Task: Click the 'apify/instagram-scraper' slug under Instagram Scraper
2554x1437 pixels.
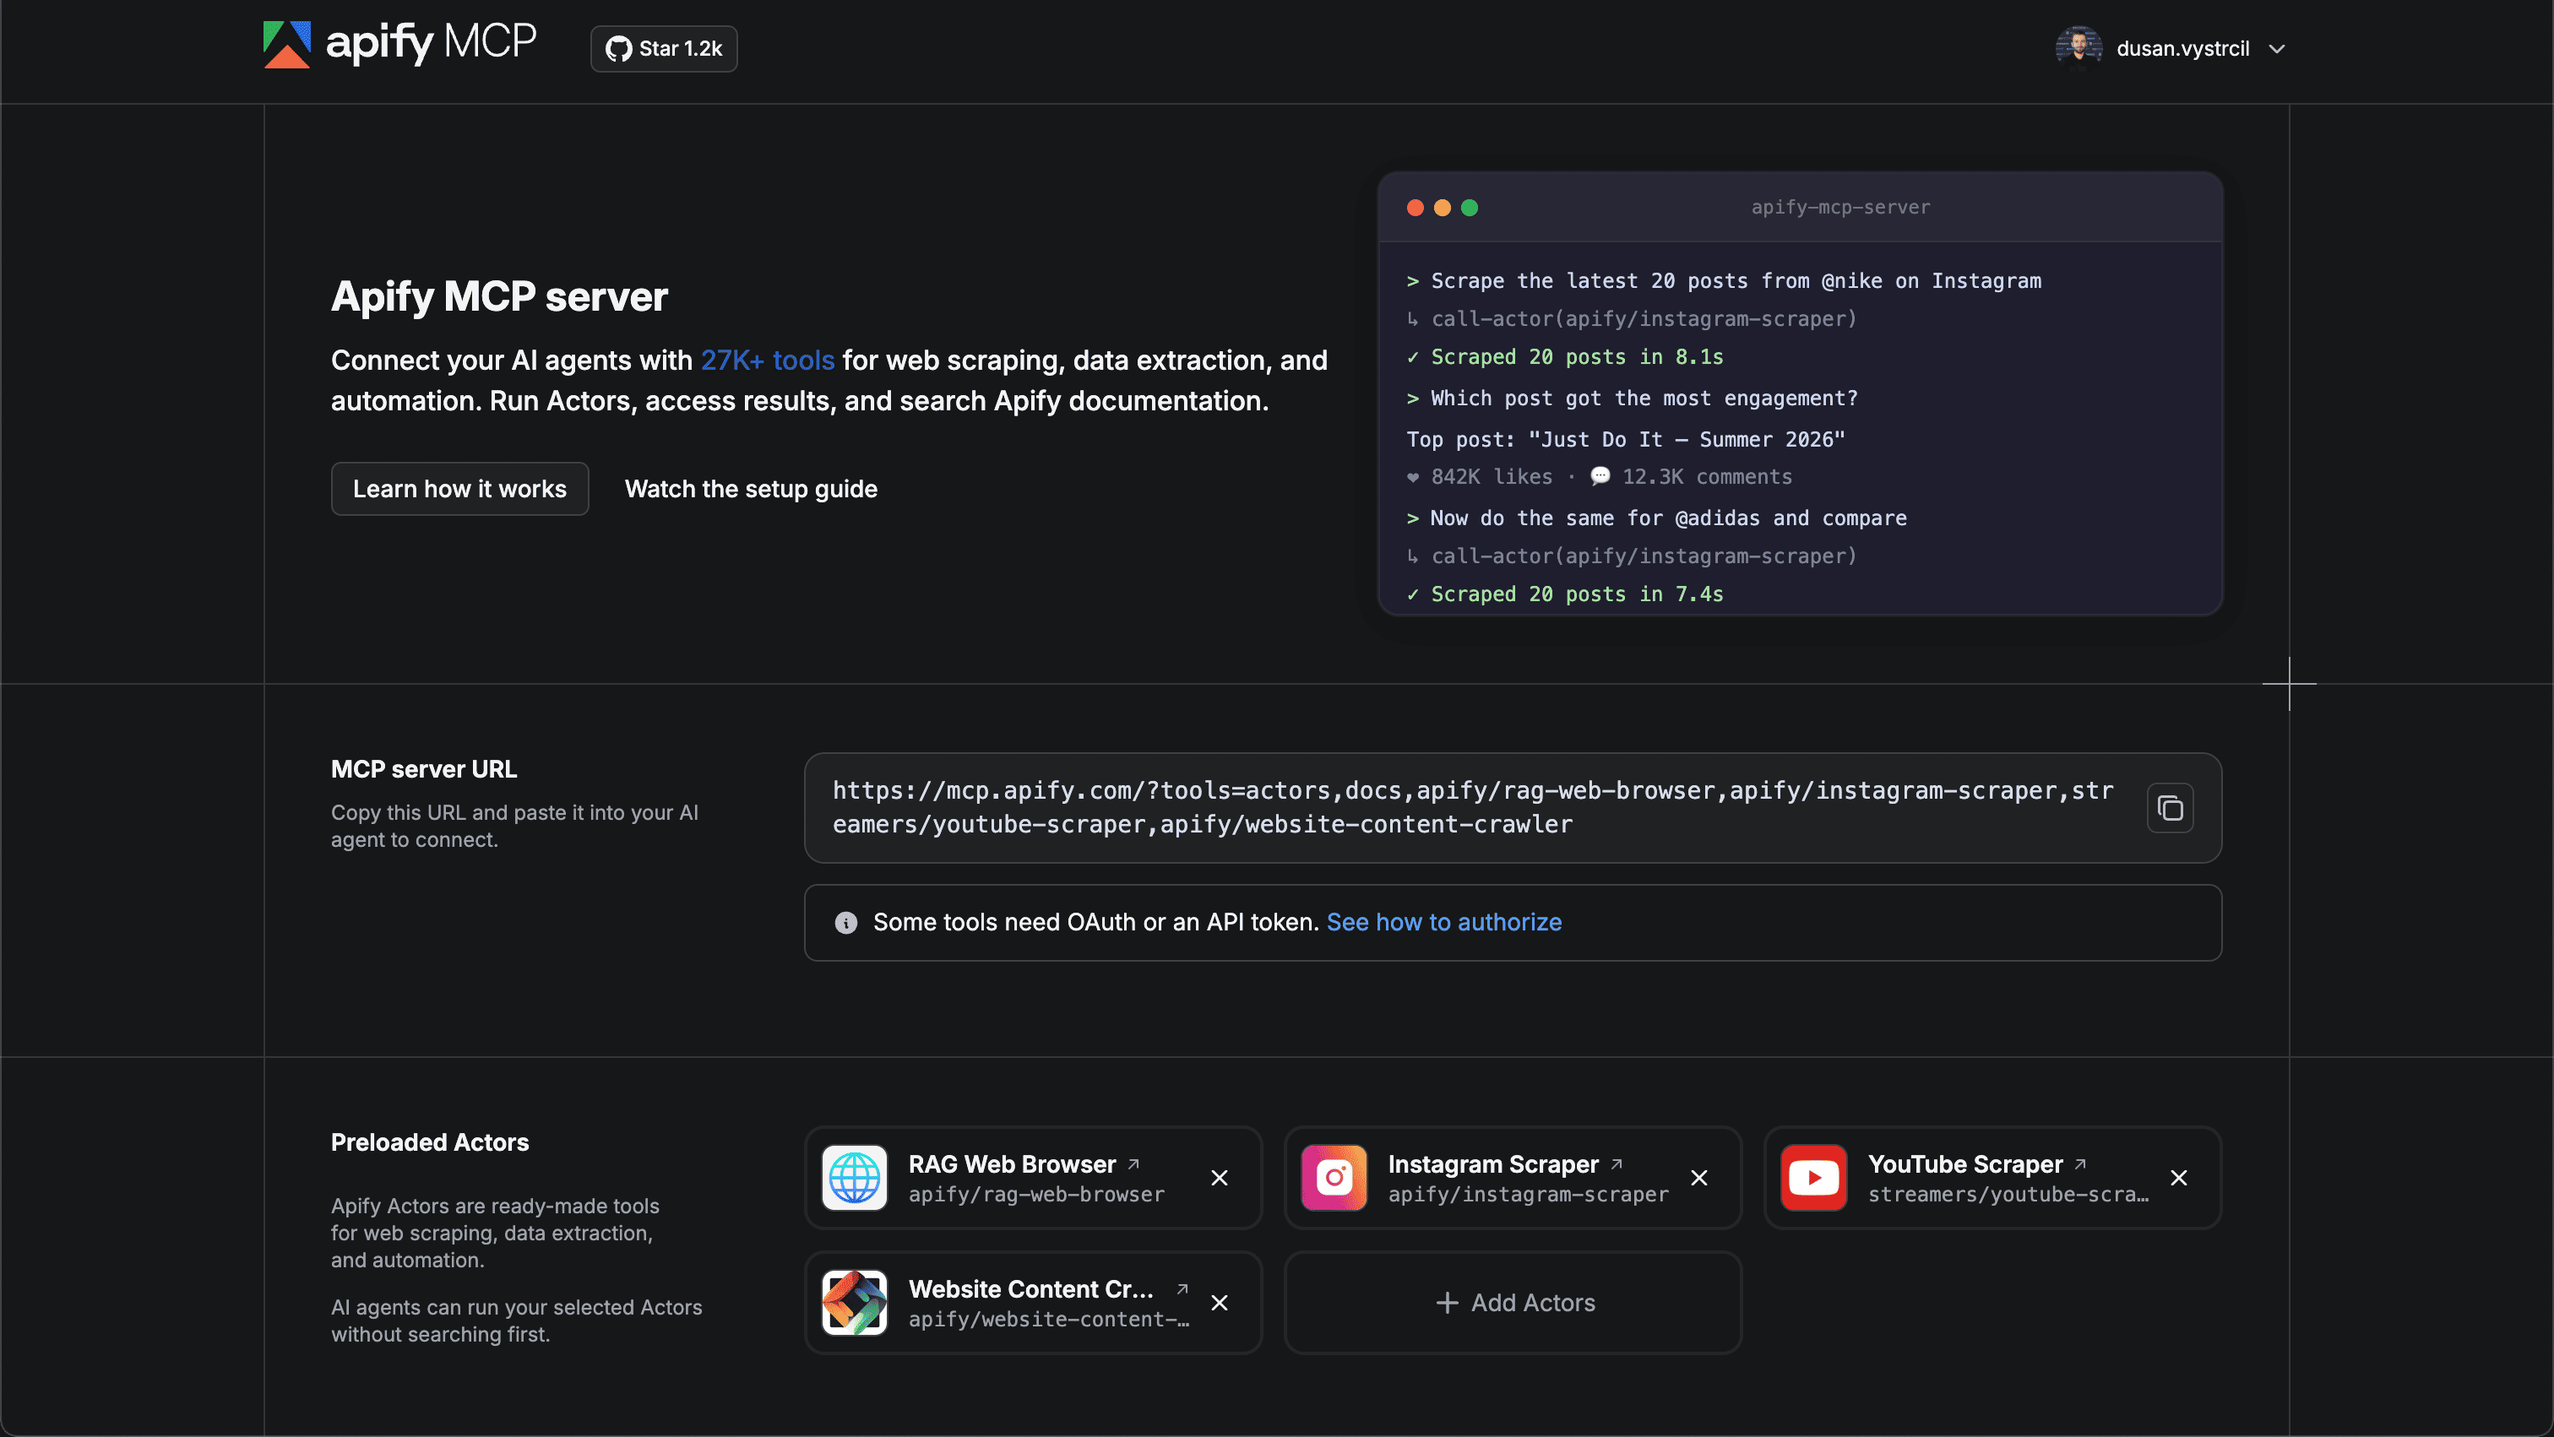Action: pyautogui.click(x=1528, y=1194)
